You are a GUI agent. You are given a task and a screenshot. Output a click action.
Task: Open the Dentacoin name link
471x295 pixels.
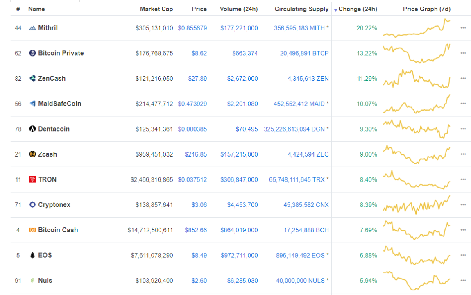coord(54,129)
